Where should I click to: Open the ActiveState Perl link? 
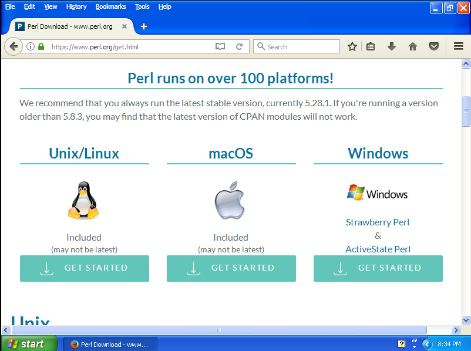click(x=378, y=249)
